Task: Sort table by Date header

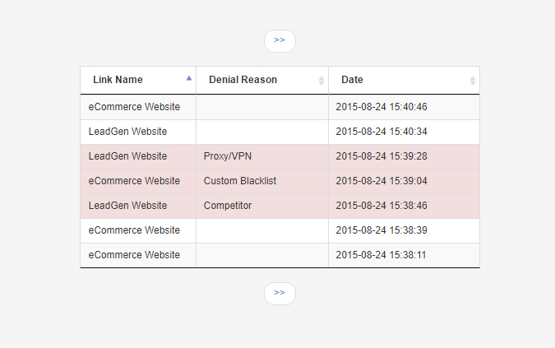Action: tap(352, 80)
